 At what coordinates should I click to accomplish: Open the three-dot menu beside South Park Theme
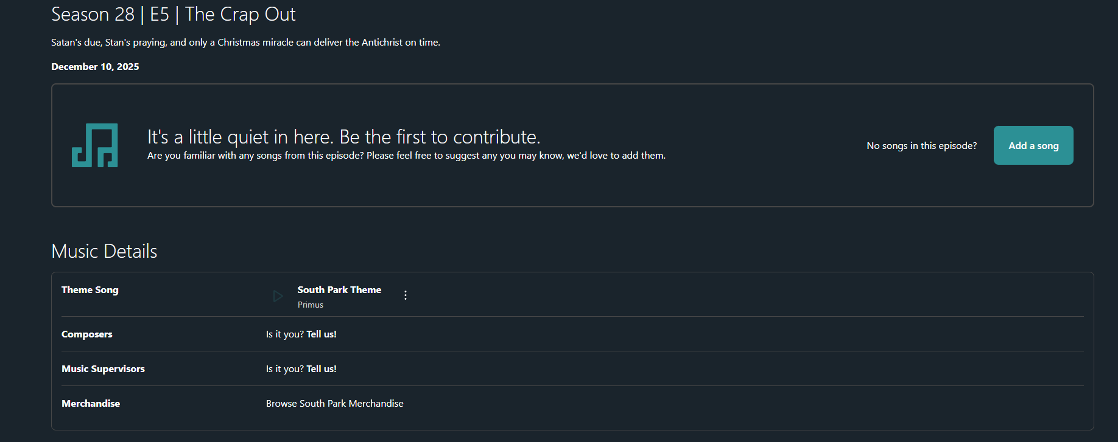[406, 295]
